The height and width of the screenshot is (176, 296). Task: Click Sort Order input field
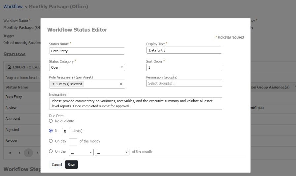coord(184,67)
